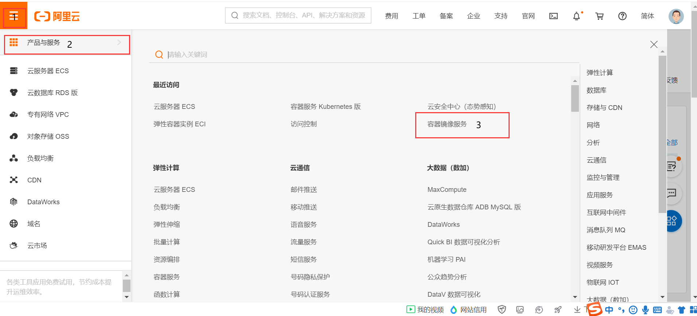
Task: Open the 费用 menu
Action: 392,16
